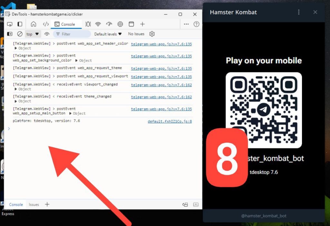330x226 pixels.
Task: Minimize the DevTools window
Action: (x=166, y=14)
